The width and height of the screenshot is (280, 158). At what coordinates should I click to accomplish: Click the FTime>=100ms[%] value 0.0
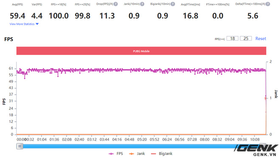coord(218,16)
